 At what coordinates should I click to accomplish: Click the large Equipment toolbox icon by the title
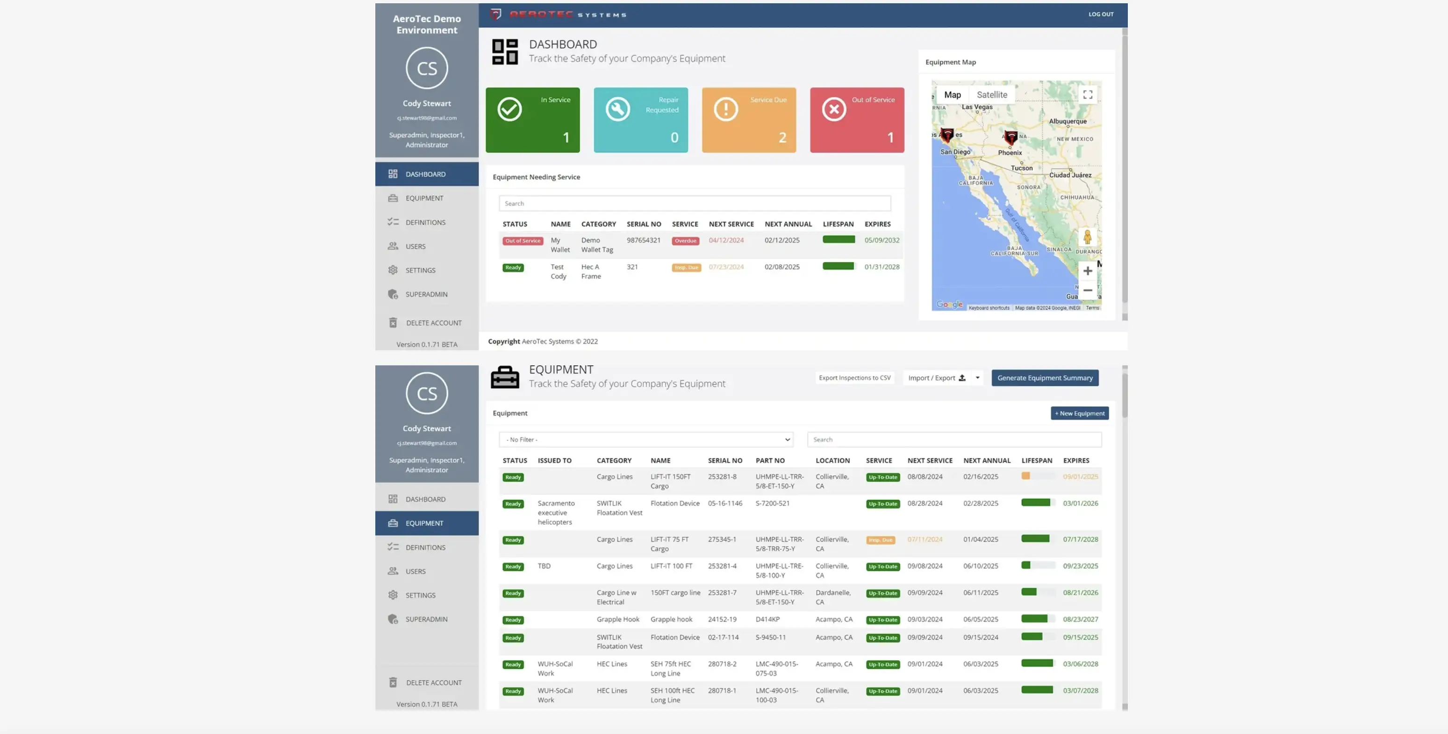tap(505, 377)
